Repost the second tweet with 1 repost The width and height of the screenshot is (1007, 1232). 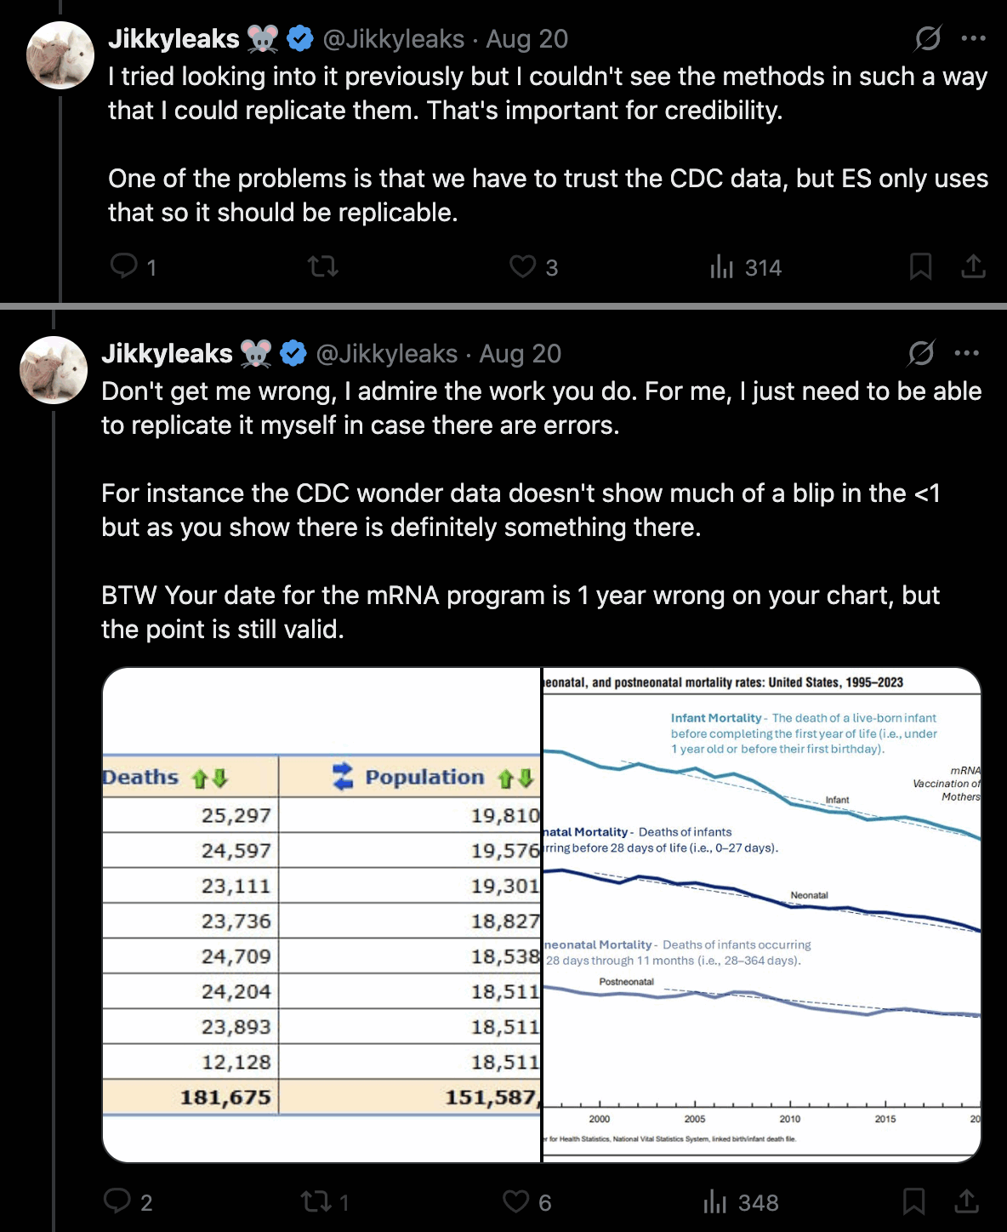(x=316, y=1201)
